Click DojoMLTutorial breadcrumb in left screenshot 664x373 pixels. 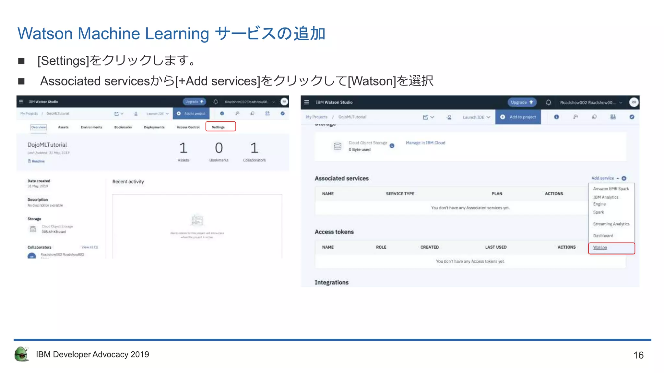[x=58, y=114]
